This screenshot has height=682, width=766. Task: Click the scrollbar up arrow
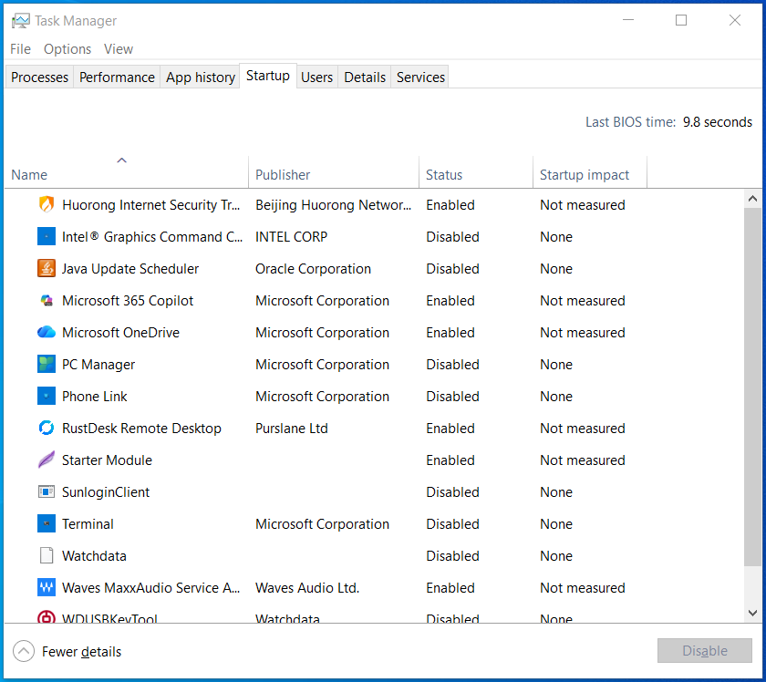tap(752, 199)
